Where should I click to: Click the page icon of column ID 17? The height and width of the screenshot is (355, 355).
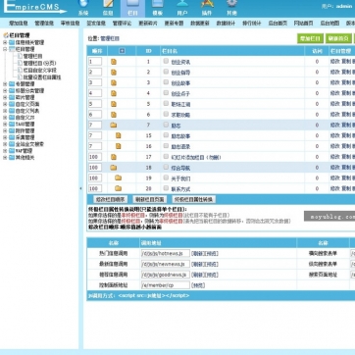tap(114, 157)
